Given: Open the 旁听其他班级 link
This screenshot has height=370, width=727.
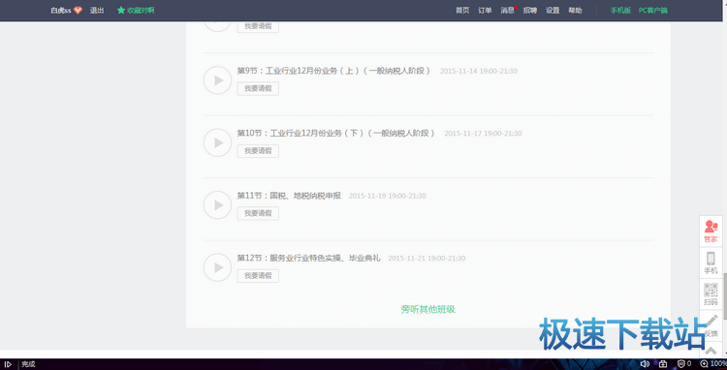Looking at the screenshot, I should coord(427,309).
